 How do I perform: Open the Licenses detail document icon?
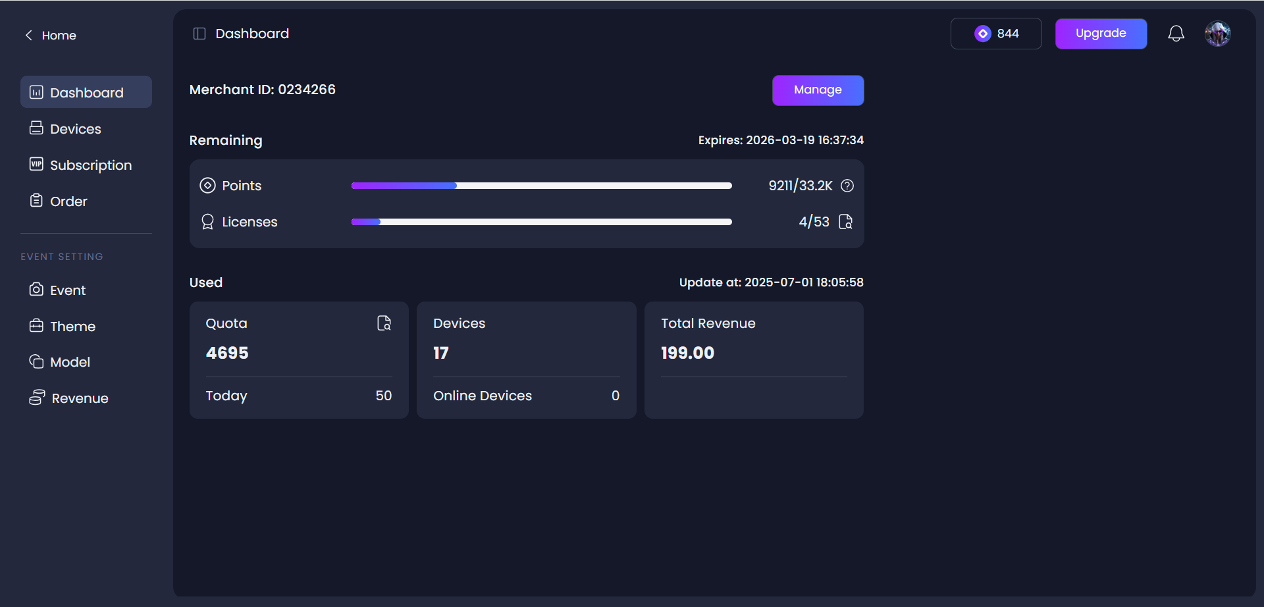[x=846, y=222]
